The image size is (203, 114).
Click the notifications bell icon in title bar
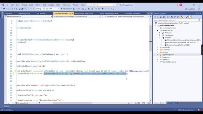178,5
